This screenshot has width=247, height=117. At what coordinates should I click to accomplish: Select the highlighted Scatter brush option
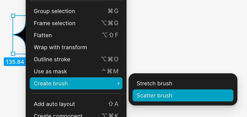click(154, 95)
